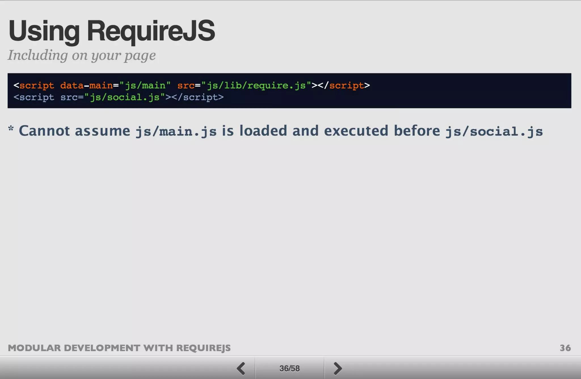The width and height of the screenshot is (581, 379).
Task: Advance to the next slide arrow
Action: 338,368
